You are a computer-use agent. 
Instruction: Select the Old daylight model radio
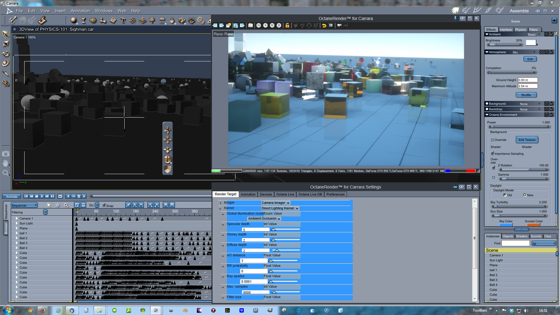505,195
